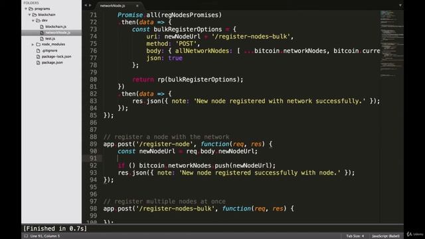Click the folder icon beside node_modules

tap(39, 44)
